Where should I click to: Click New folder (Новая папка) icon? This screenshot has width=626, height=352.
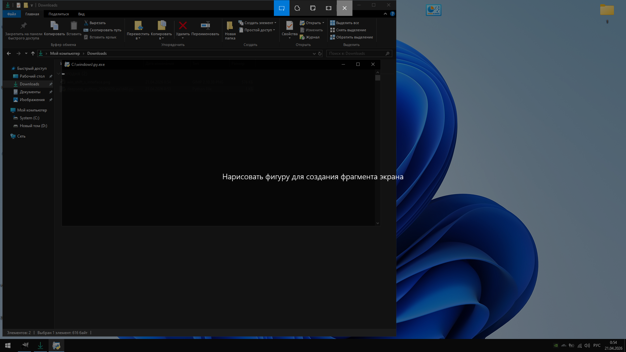pos(230,26)
